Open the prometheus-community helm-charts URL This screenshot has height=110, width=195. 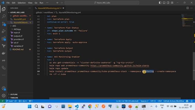(120, 65)
